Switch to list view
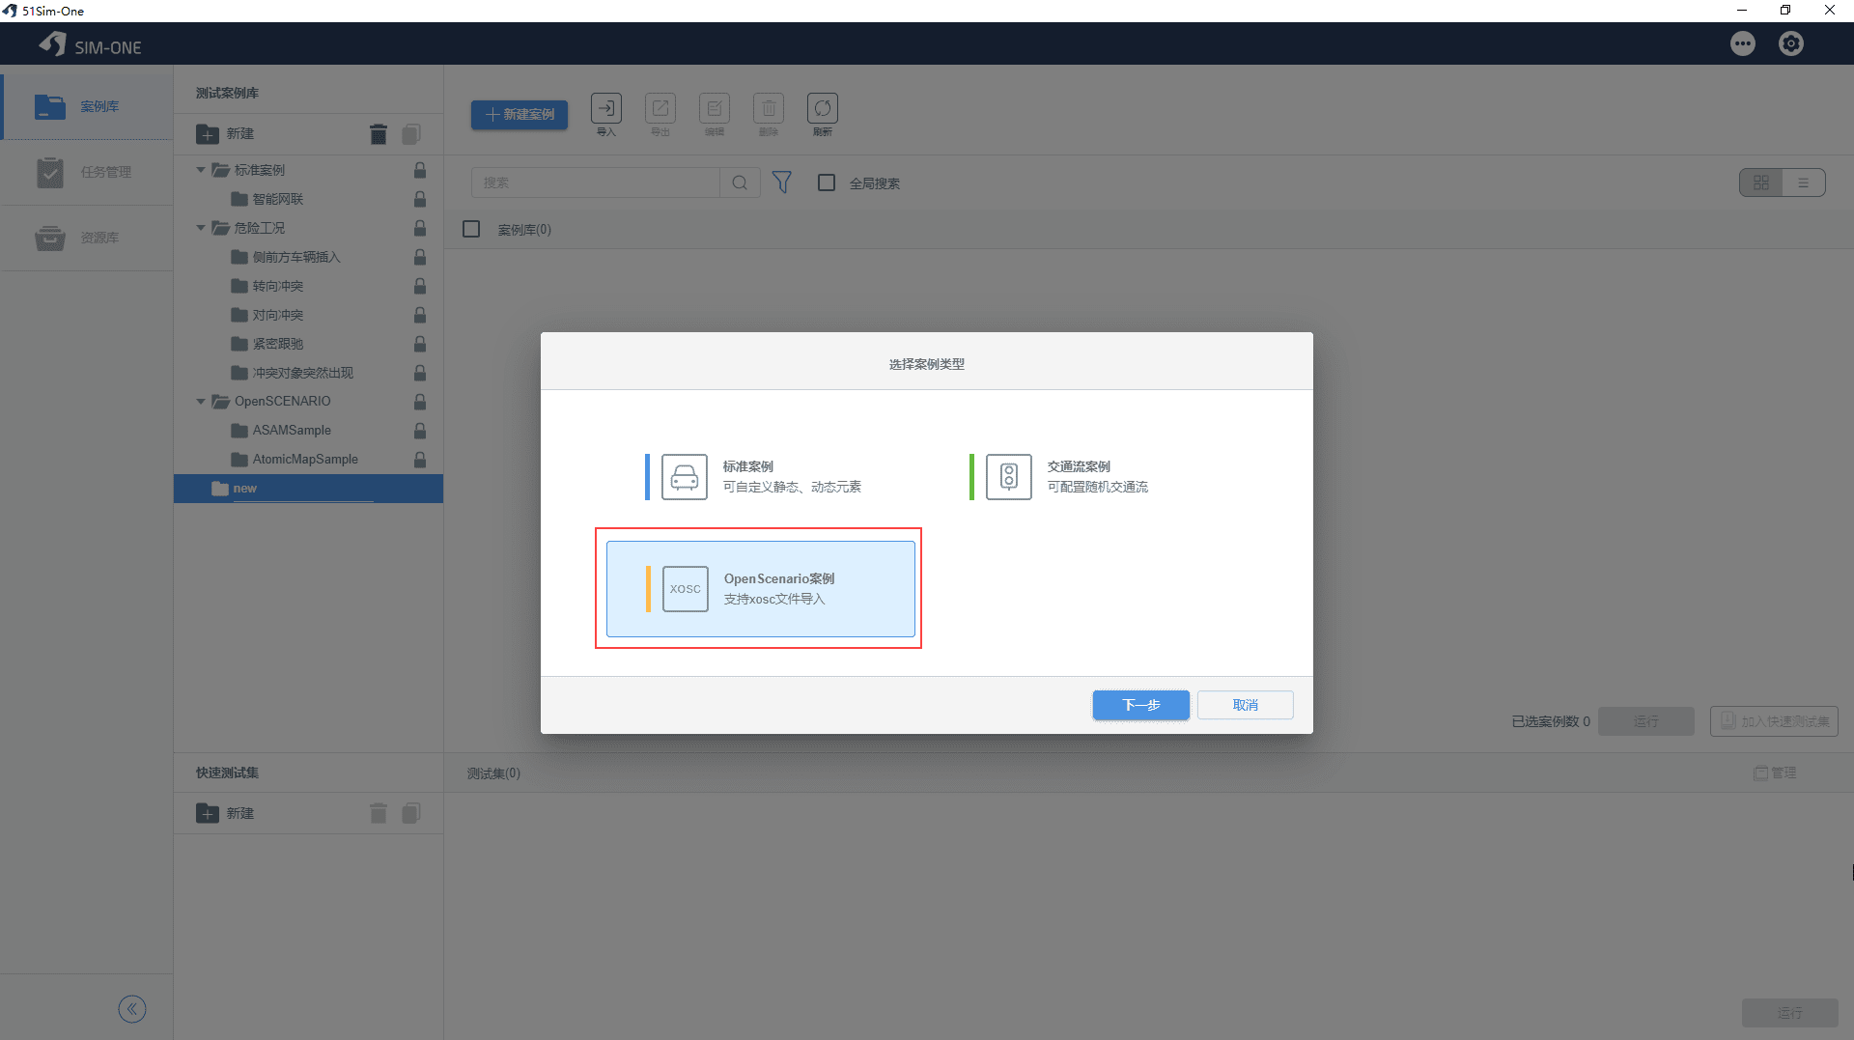 pyautogui.click(x=1804, y=183)
